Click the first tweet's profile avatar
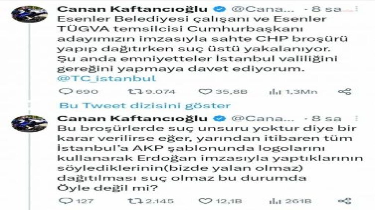 [x=29, y=14]
